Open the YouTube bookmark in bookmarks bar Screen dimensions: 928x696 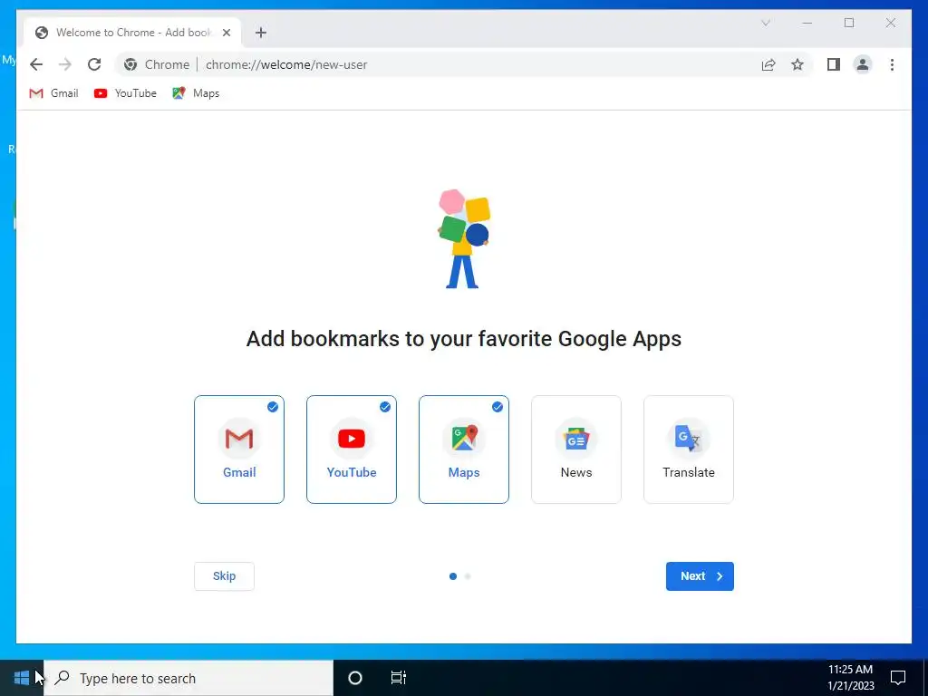pyautogui.click(x=125, y=93)
